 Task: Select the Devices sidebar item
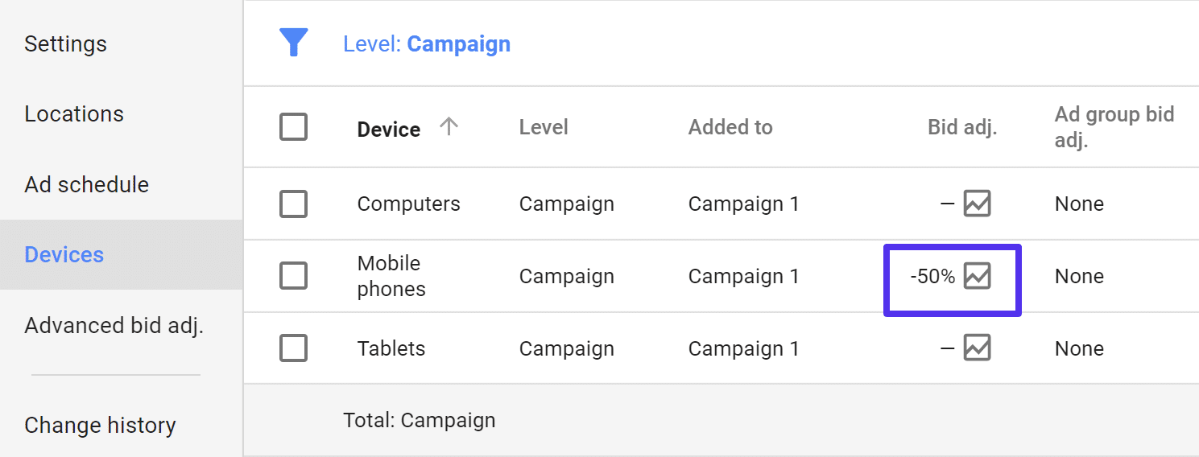click(x=64, y=254)
